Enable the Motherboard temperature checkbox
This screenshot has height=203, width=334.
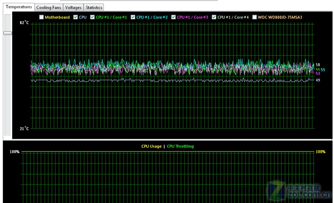41,17
